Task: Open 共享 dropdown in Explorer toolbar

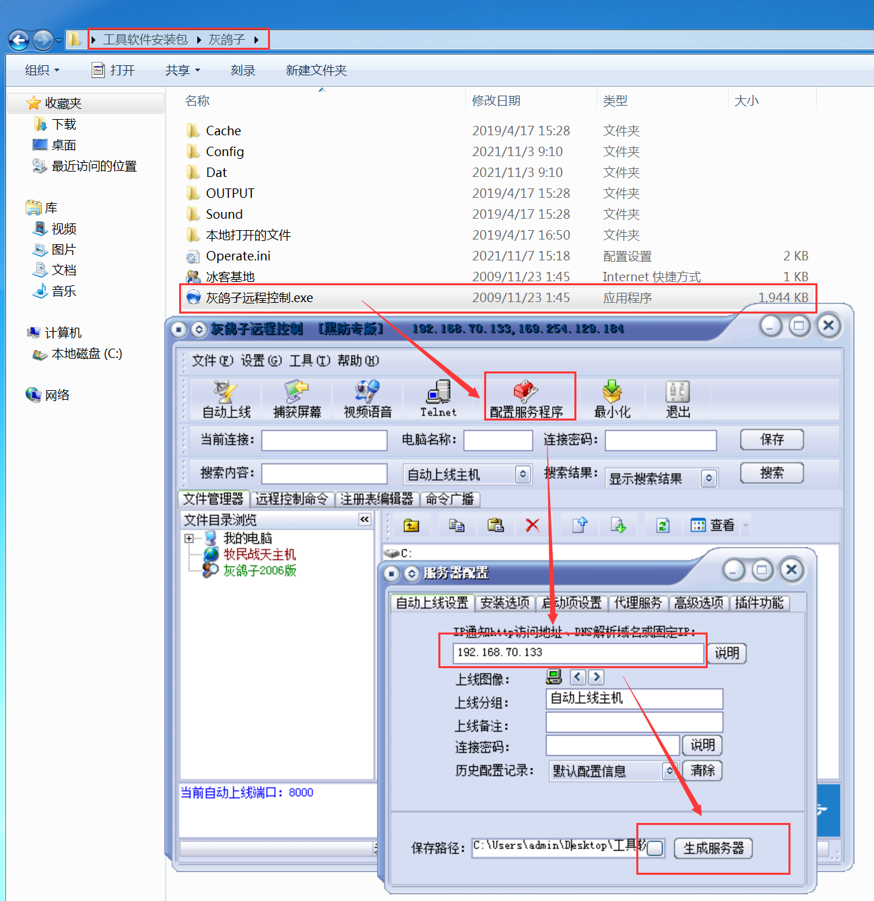Action: [182, 70]
